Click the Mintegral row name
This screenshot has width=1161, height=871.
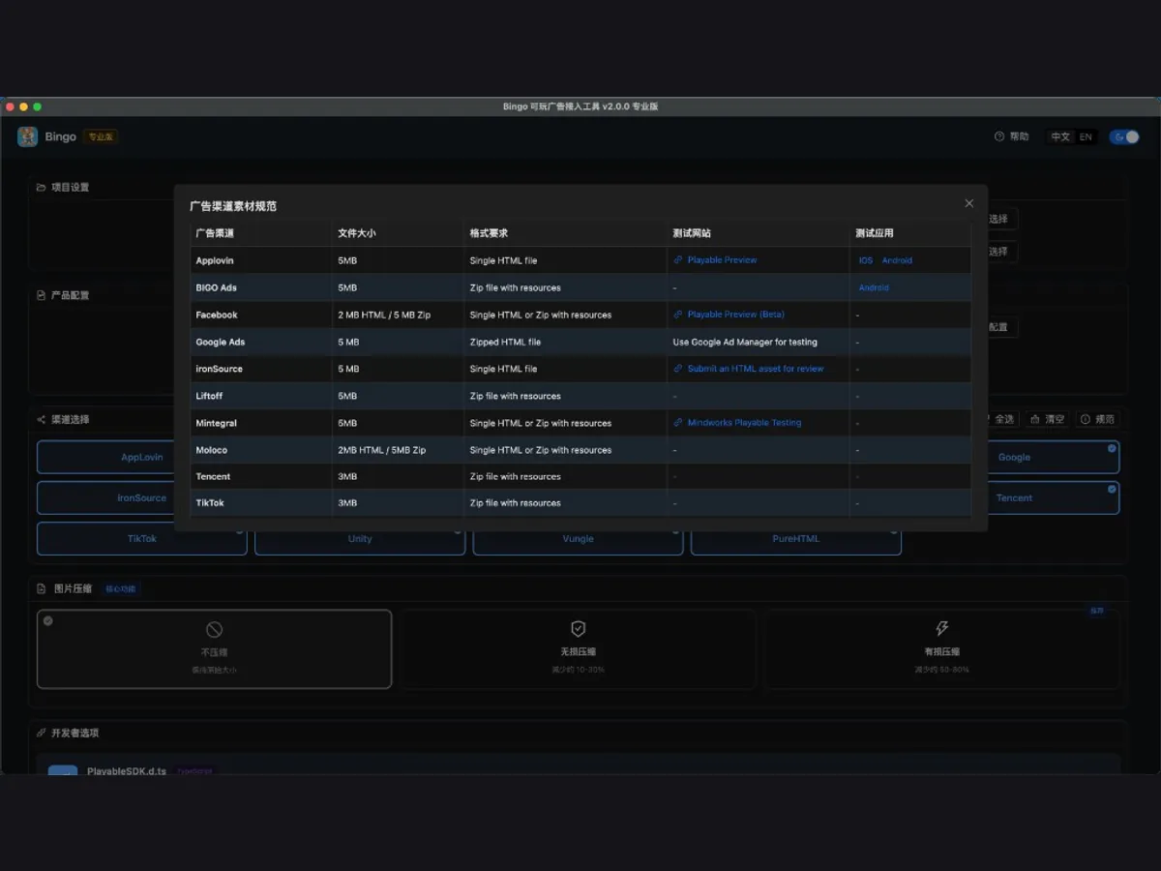point(217,423)
